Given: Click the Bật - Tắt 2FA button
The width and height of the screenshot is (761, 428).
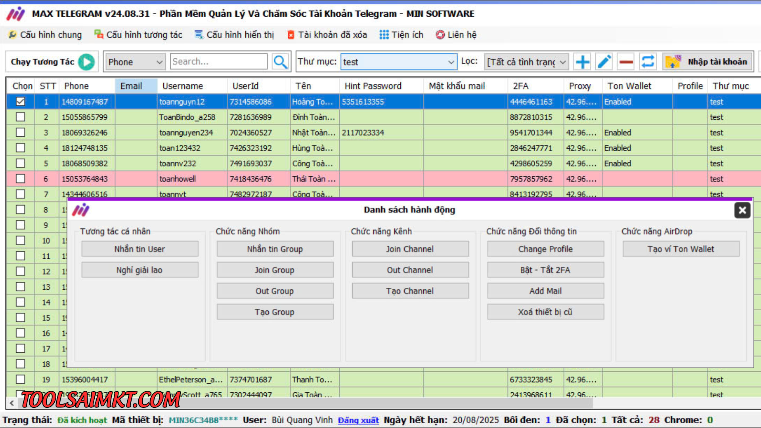Looking at the screenshot, I should click(x=546, y=270).
